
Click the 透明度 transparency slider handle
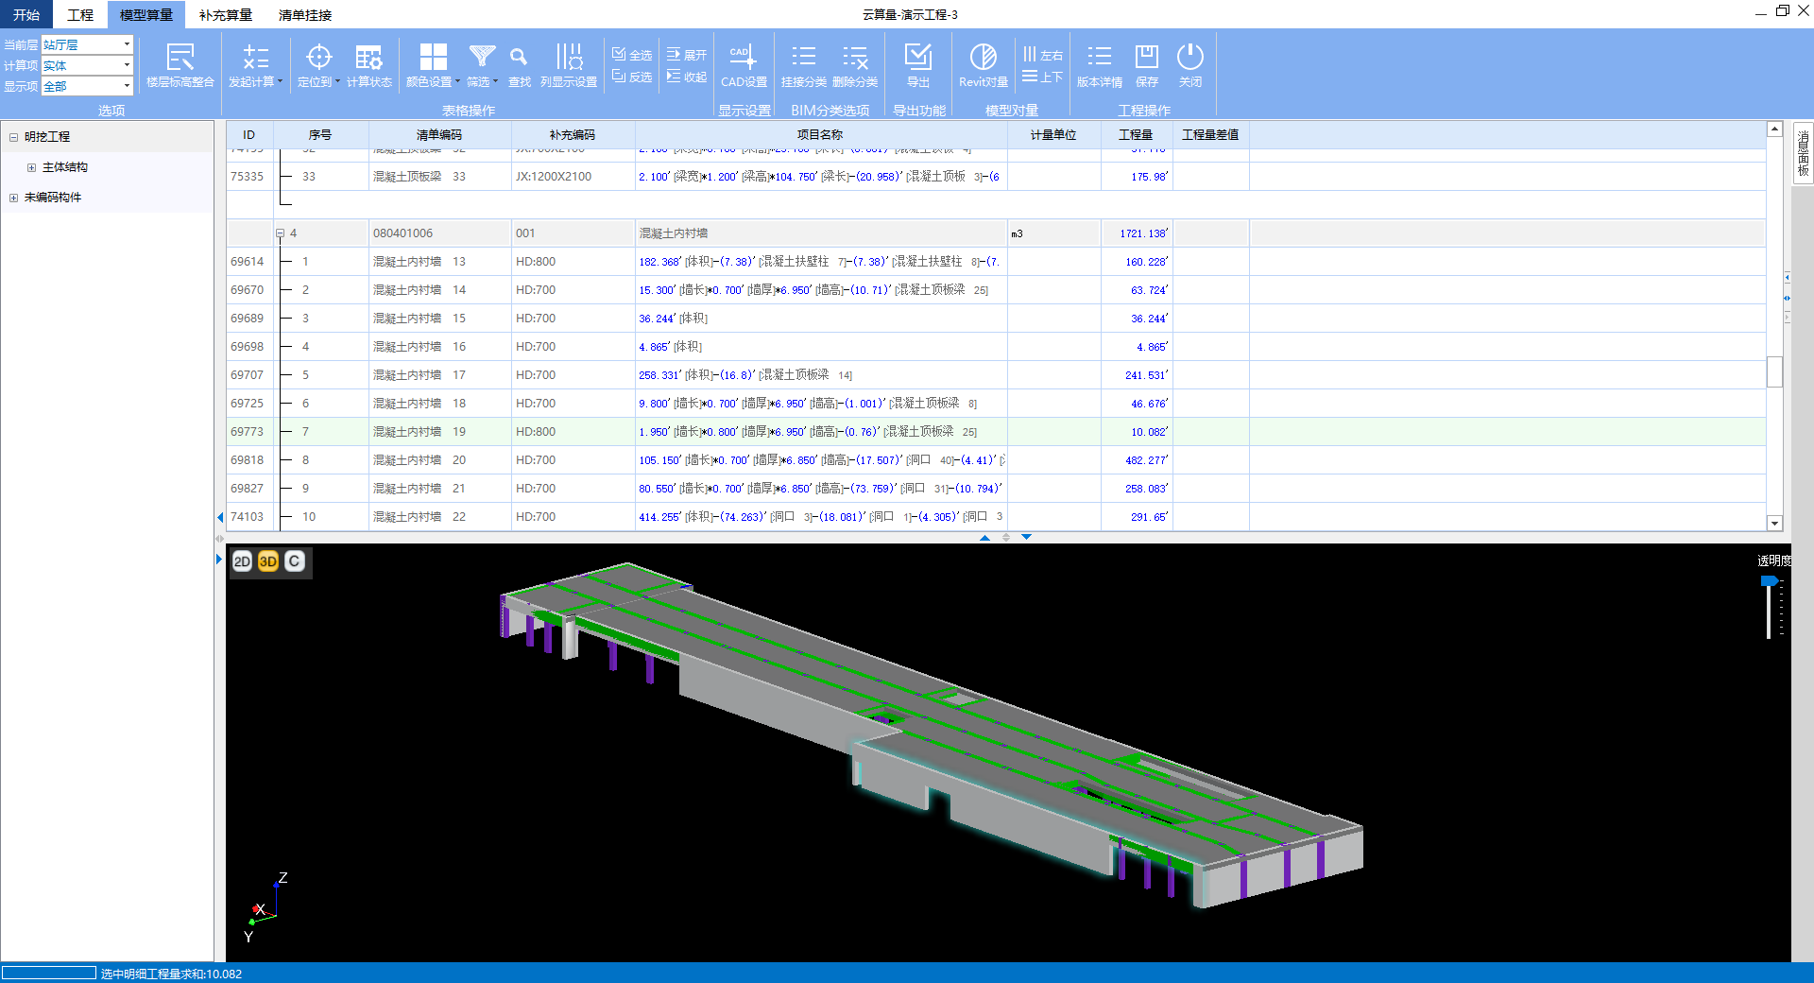(x=1769, y=581)
